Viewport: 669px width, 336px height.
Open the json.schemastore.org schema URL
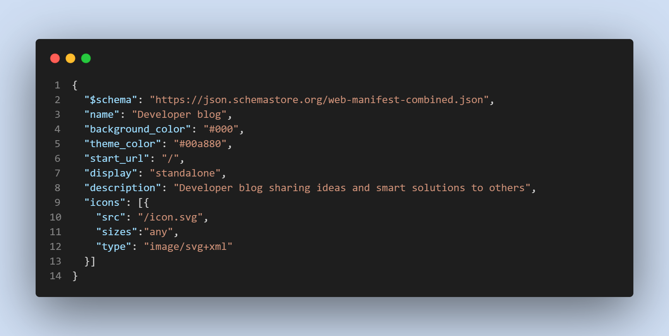pos(319,100)
